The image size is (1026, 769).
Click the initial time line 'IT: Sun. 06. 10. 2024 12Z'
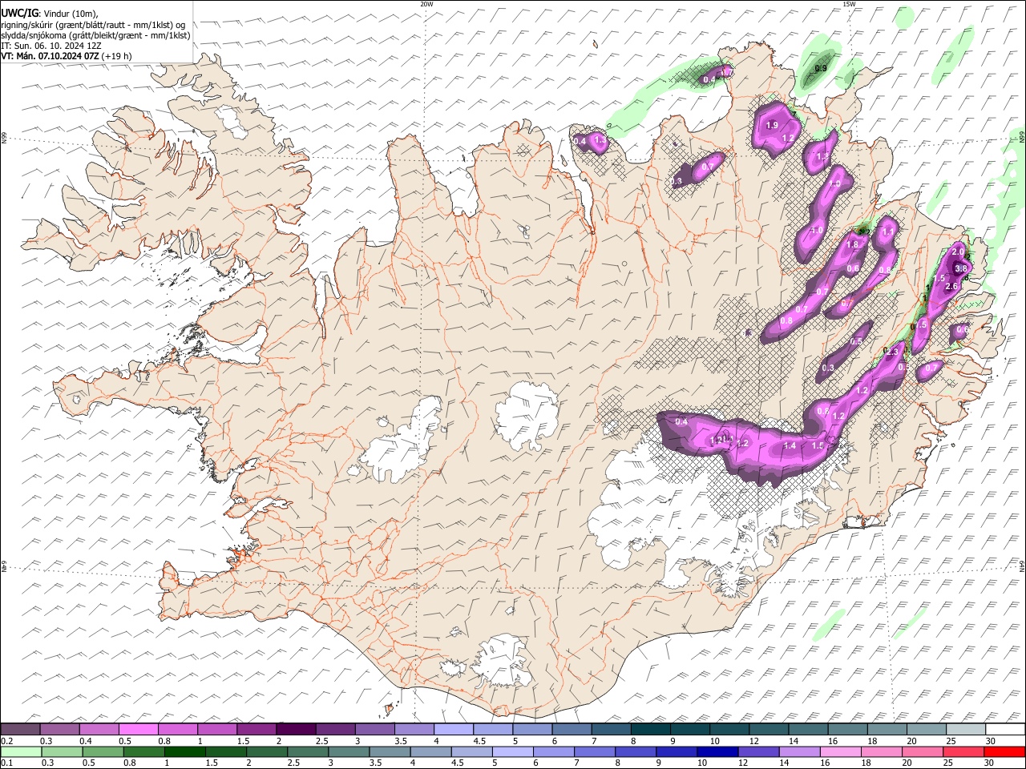[51, 46]
